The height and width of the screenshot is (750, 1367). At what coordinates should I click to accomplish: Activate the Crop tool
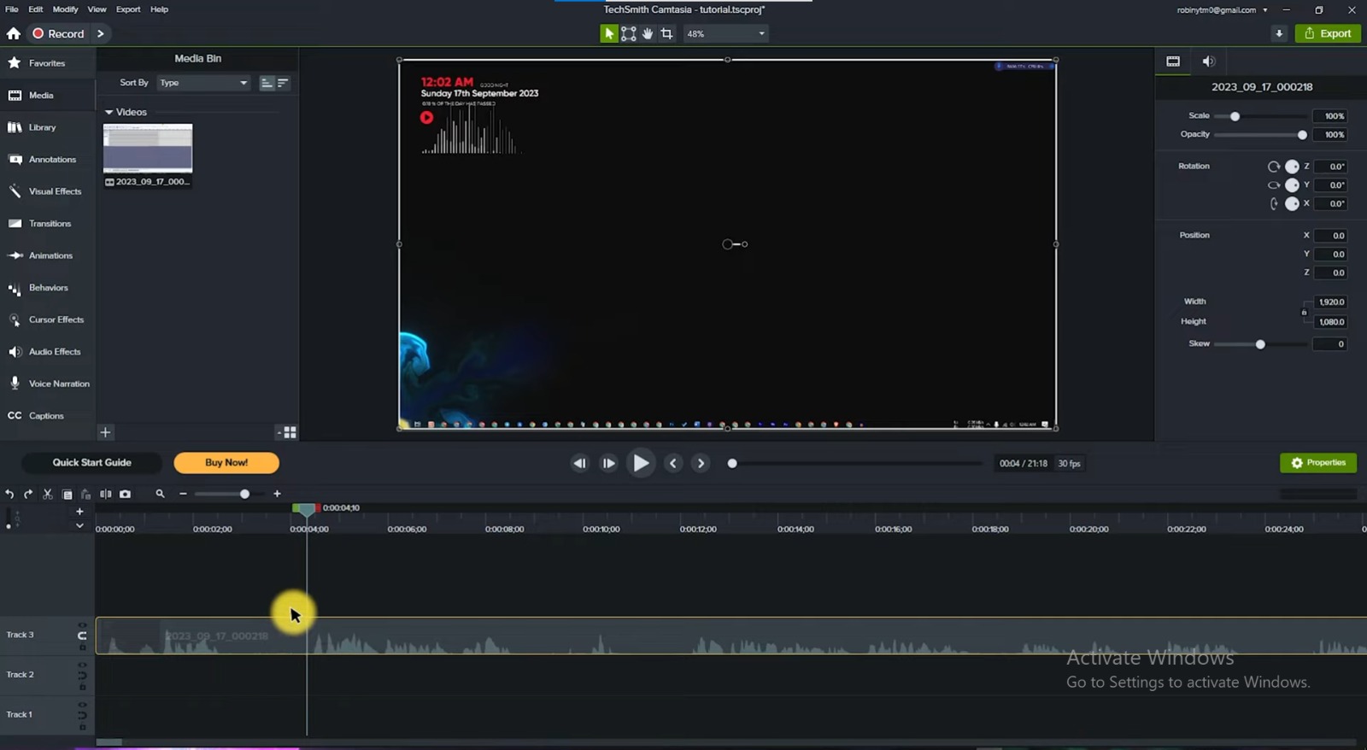point(666,33)
